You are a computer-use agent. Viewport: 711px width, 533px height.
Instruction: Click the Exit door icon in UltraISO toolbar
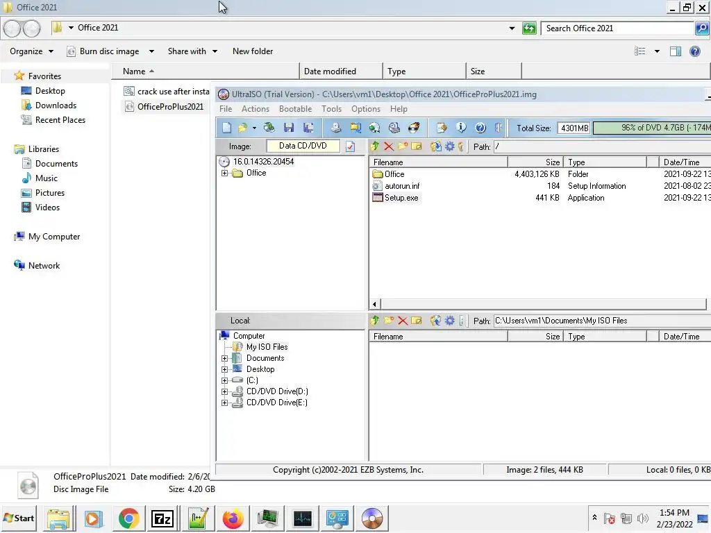click(x=499, y=128)
